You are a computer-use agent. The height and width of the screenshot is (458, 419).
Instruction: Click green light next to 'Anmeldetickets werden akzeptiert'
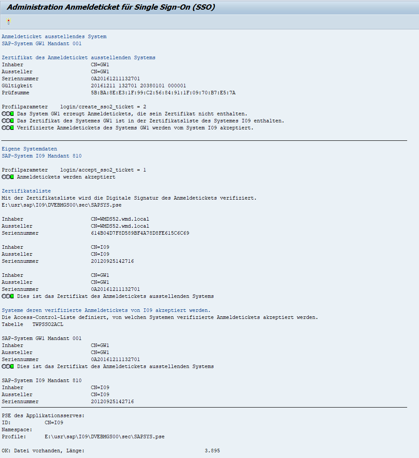point(8,177)
